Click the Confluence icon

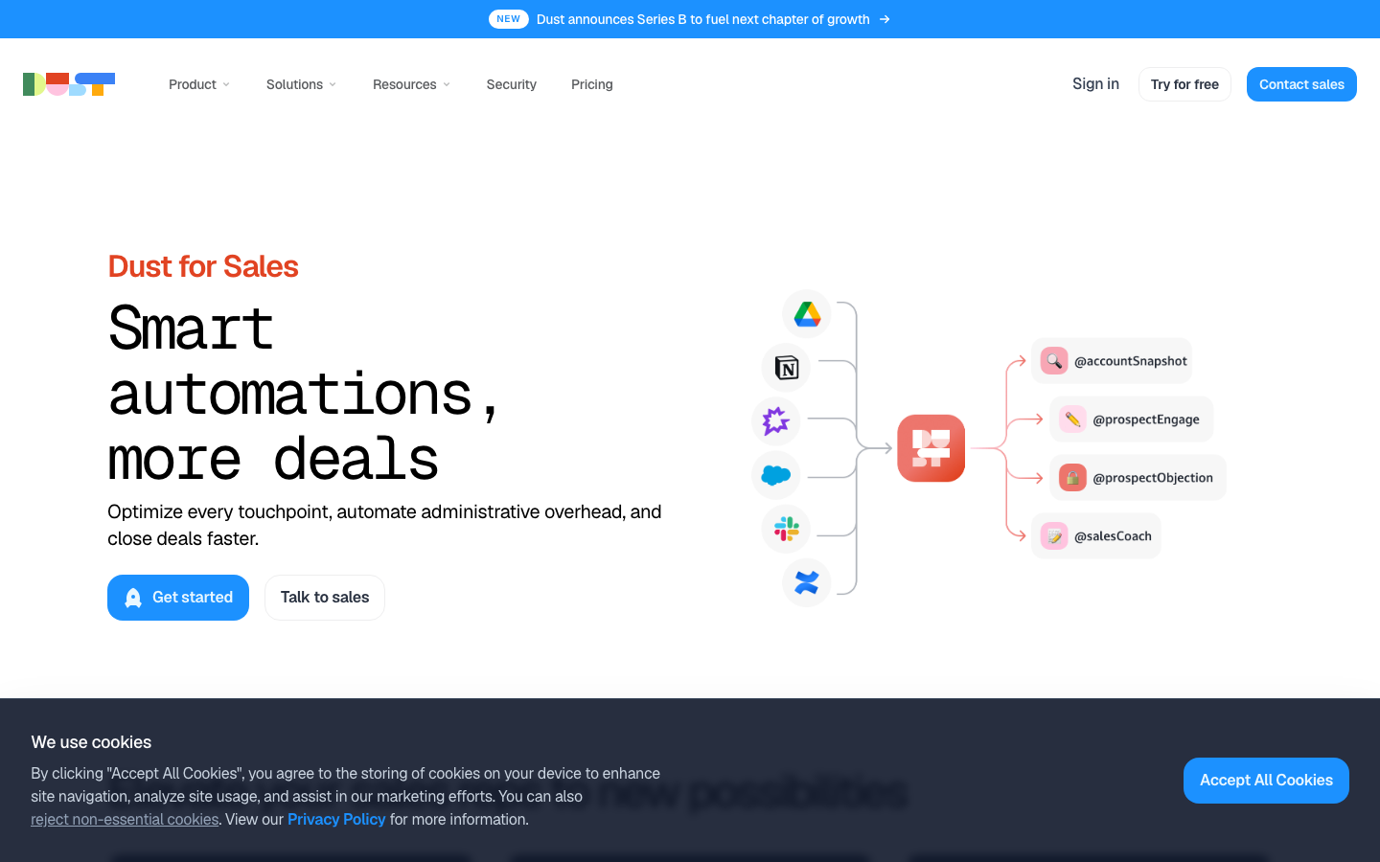tap(807, 582)
